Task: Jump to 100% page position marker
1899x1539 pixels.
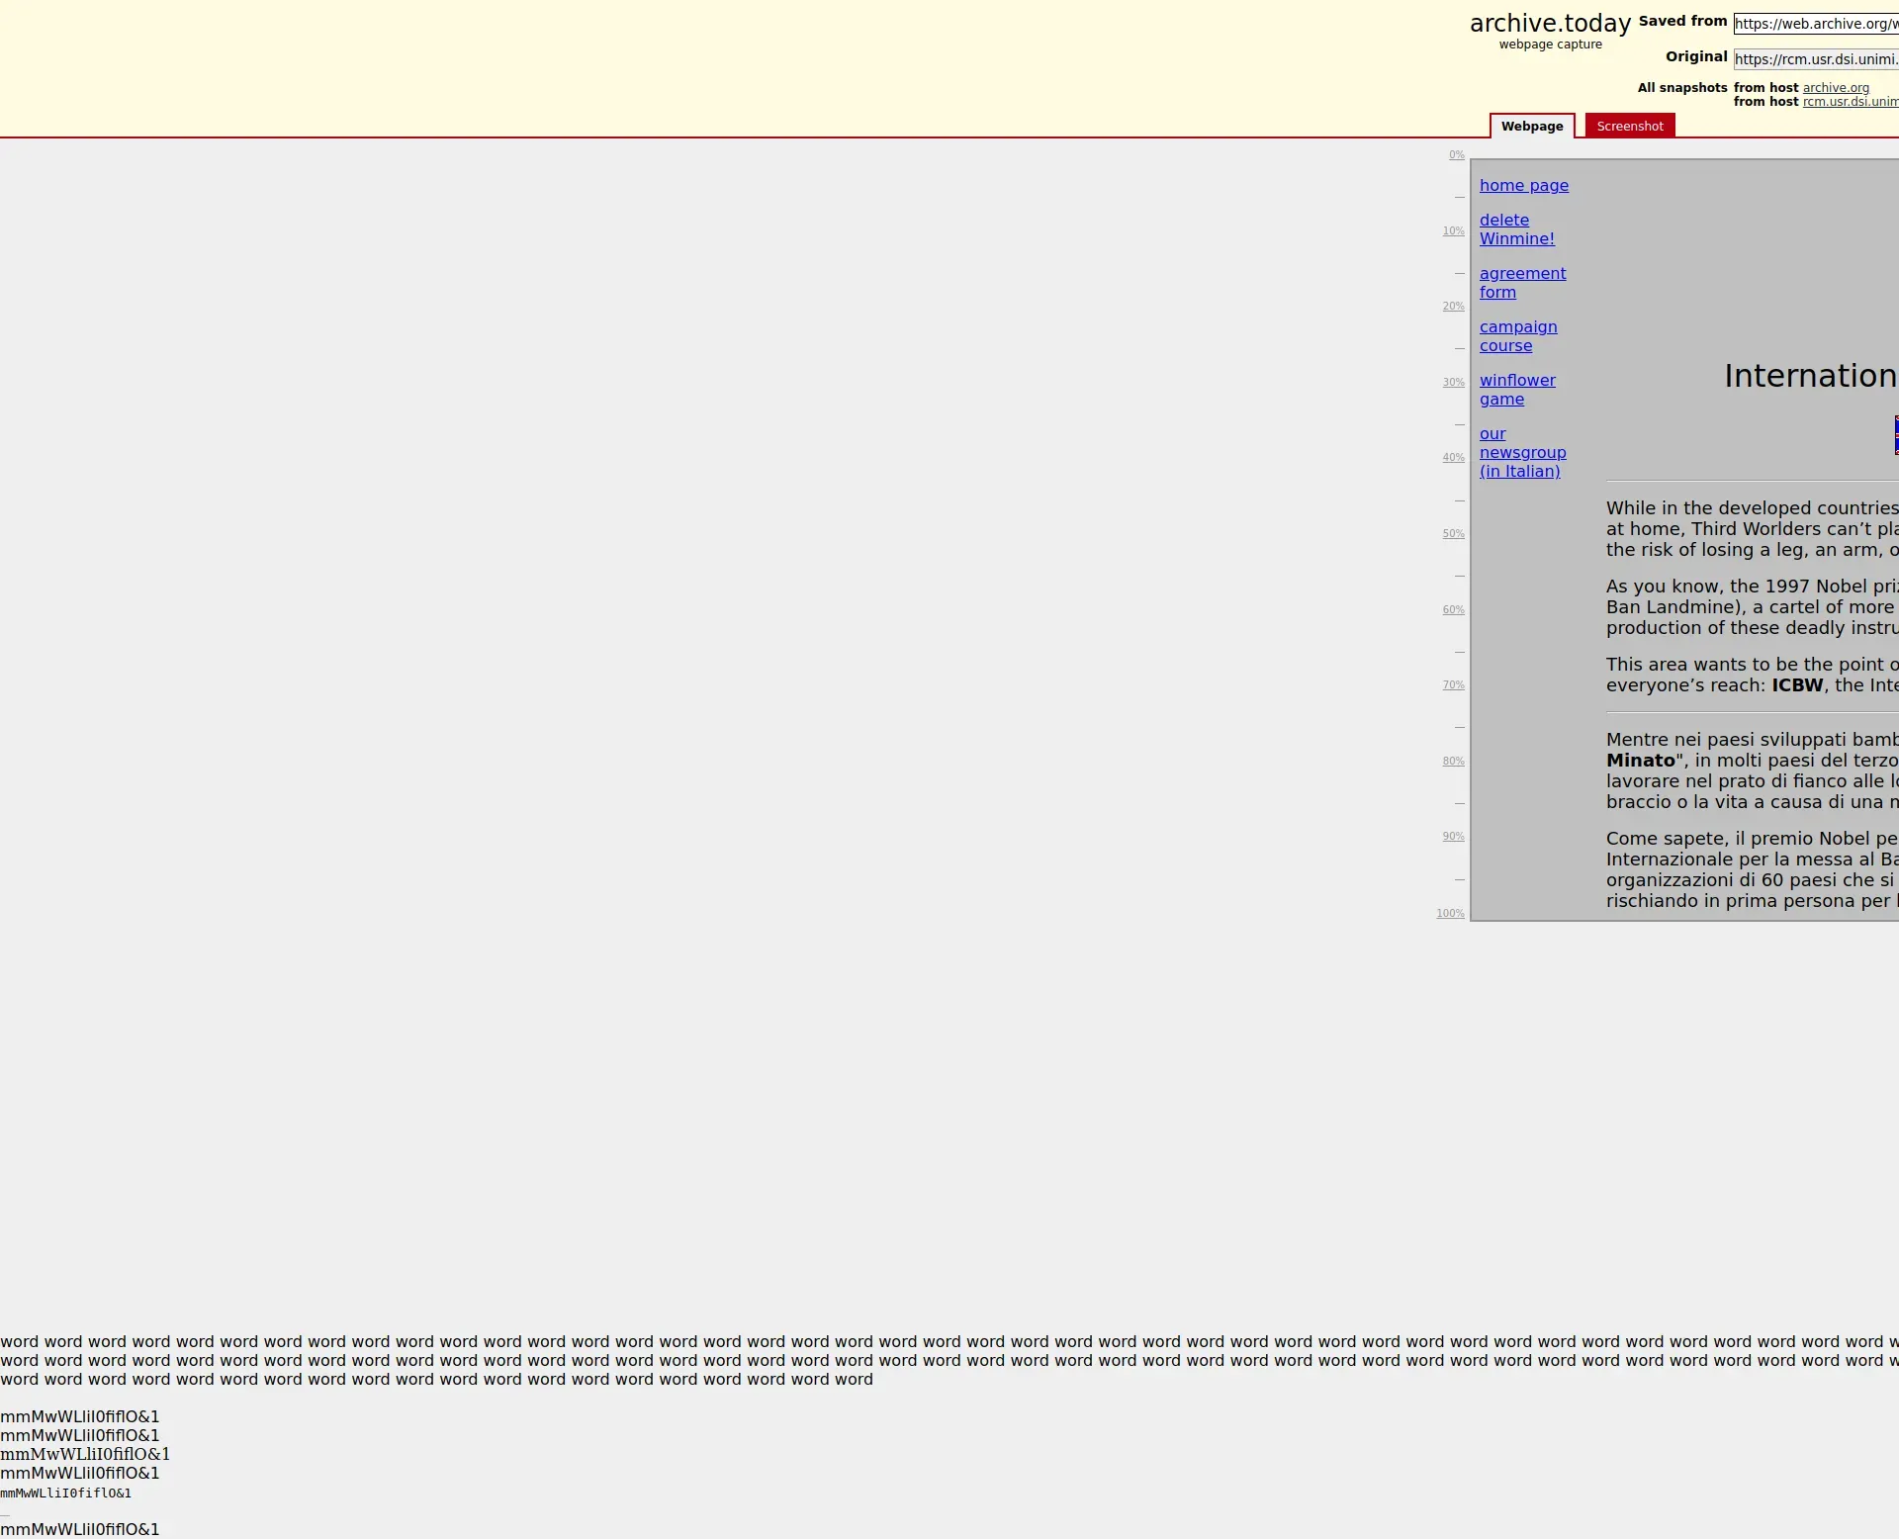Action: [1450, 914]
